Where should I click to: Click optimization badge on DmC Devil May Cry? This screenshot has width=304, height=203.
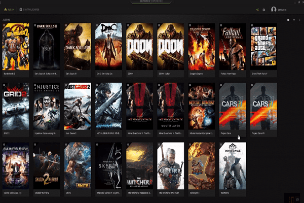pyautogui.click(x=97, y=25)
